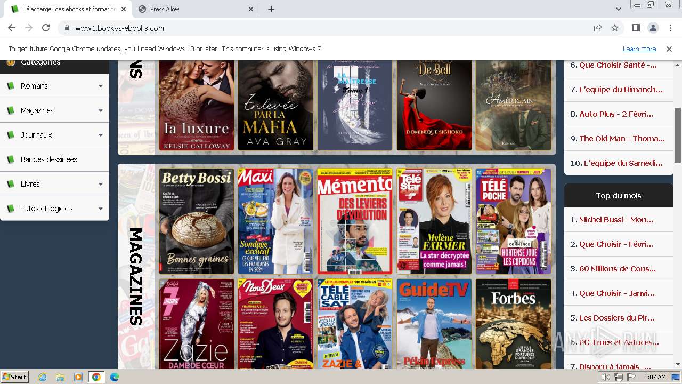682x384 pixels.
Task: Open Microsoft Edge from taskbar
Action: [114, 377]
